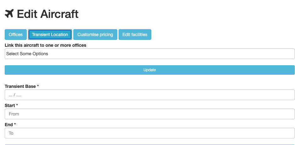
Task: Go to the Customise pricing tab
Action: tap(95, 35)
